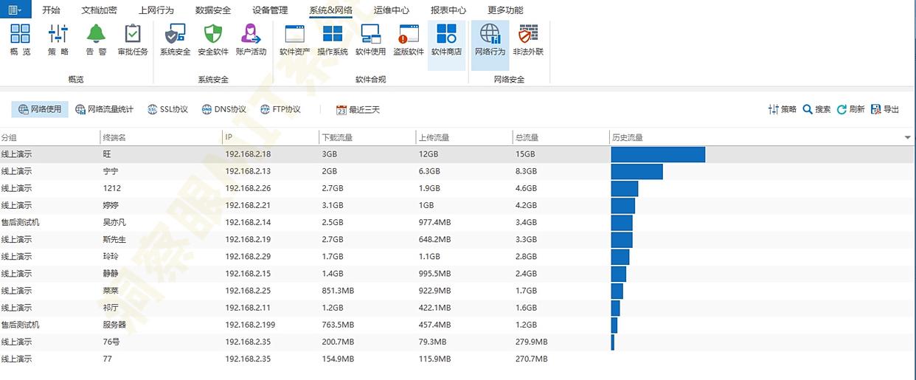
Task: Click the 吴亦凡 terminal name
Action: [x=114, y=222]
